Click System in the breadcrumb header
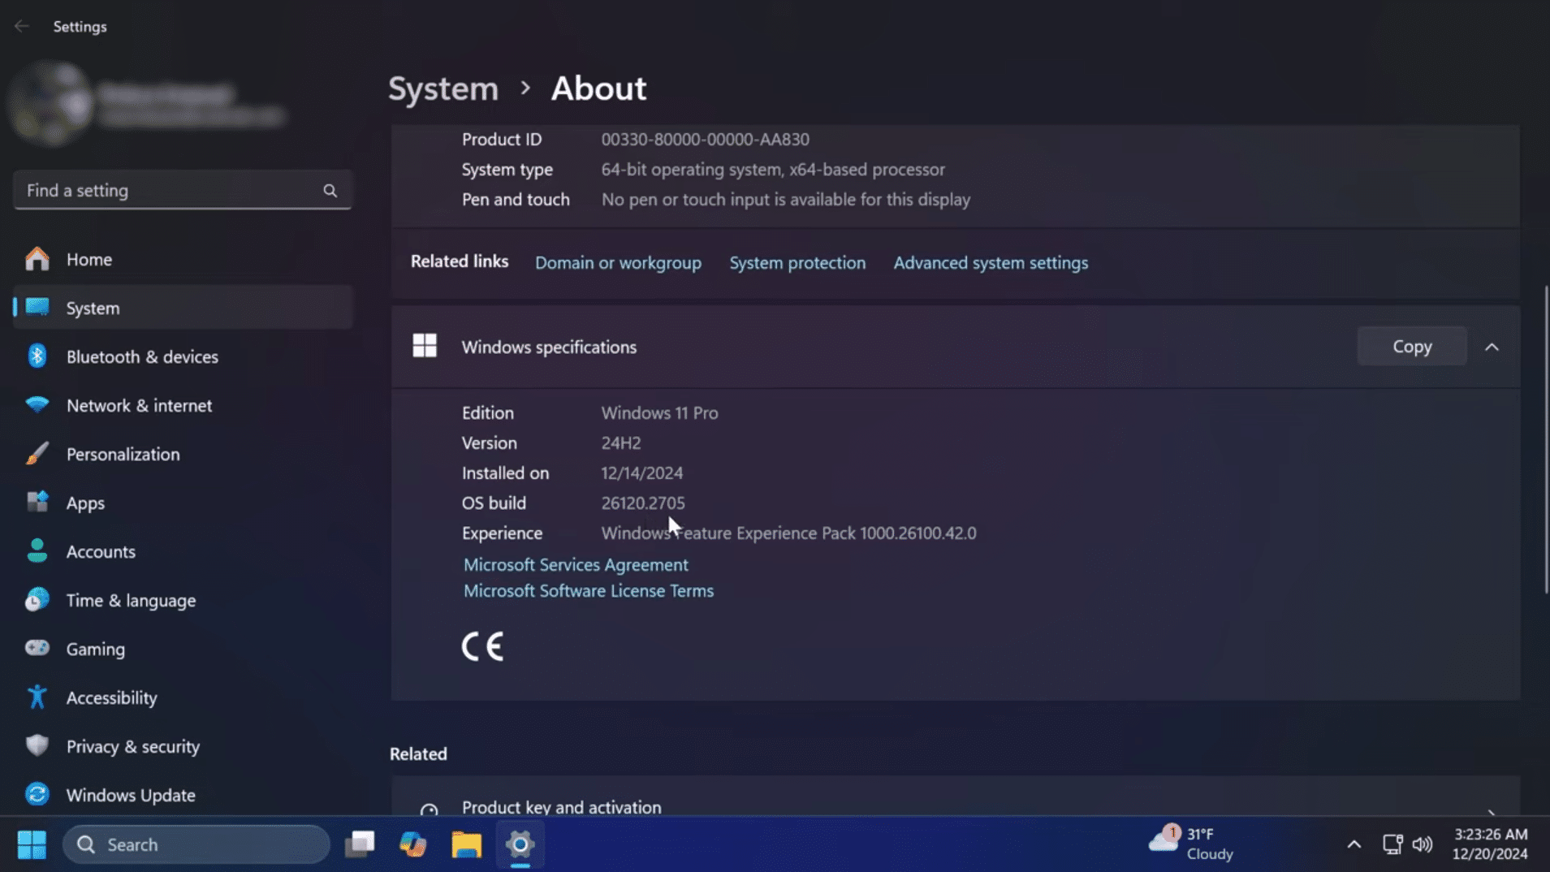Screen dimensions: 1550x872 click(443, 88)
